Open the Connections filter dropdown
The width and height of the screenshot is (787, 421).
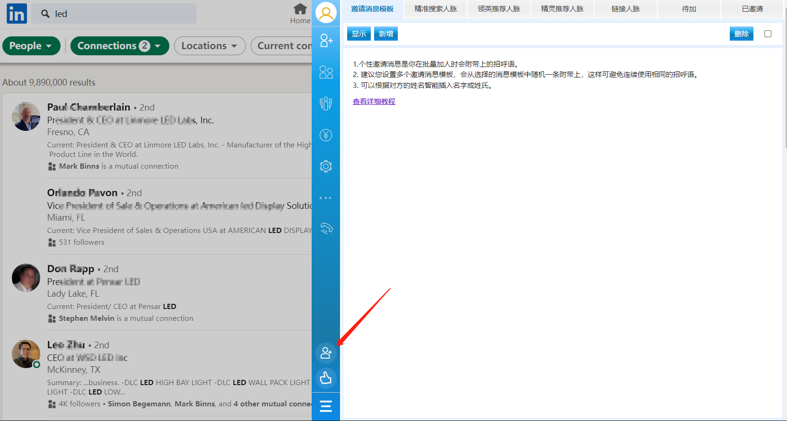(x=120, y=46)
